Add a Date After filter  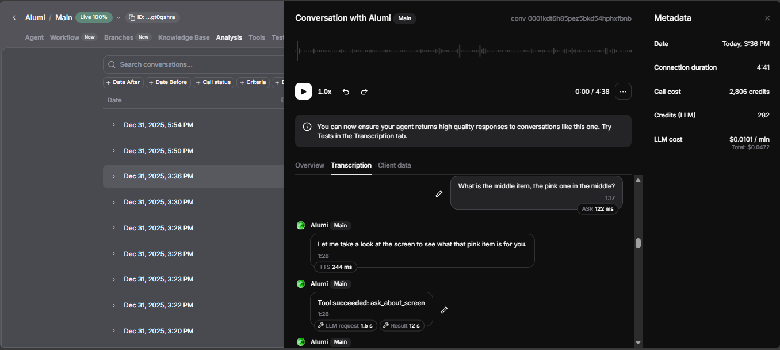[123, 82]
